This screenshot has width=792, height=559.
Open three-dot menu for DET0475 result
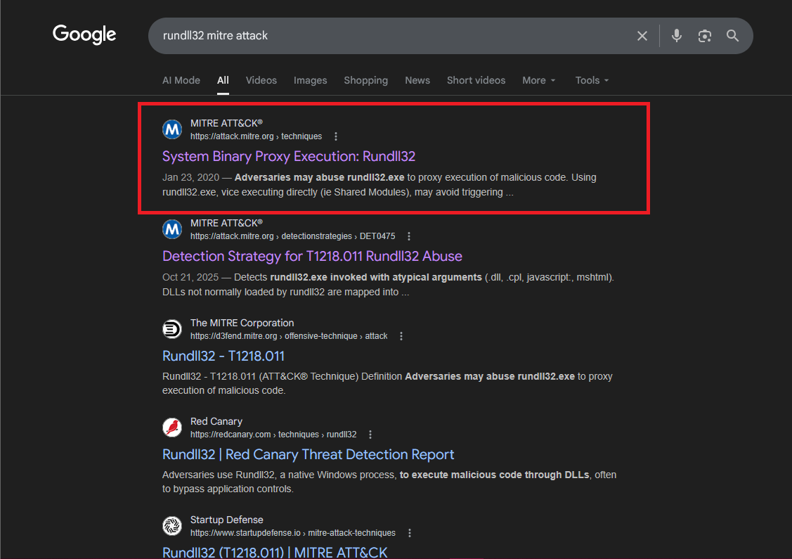coord(409,236)
